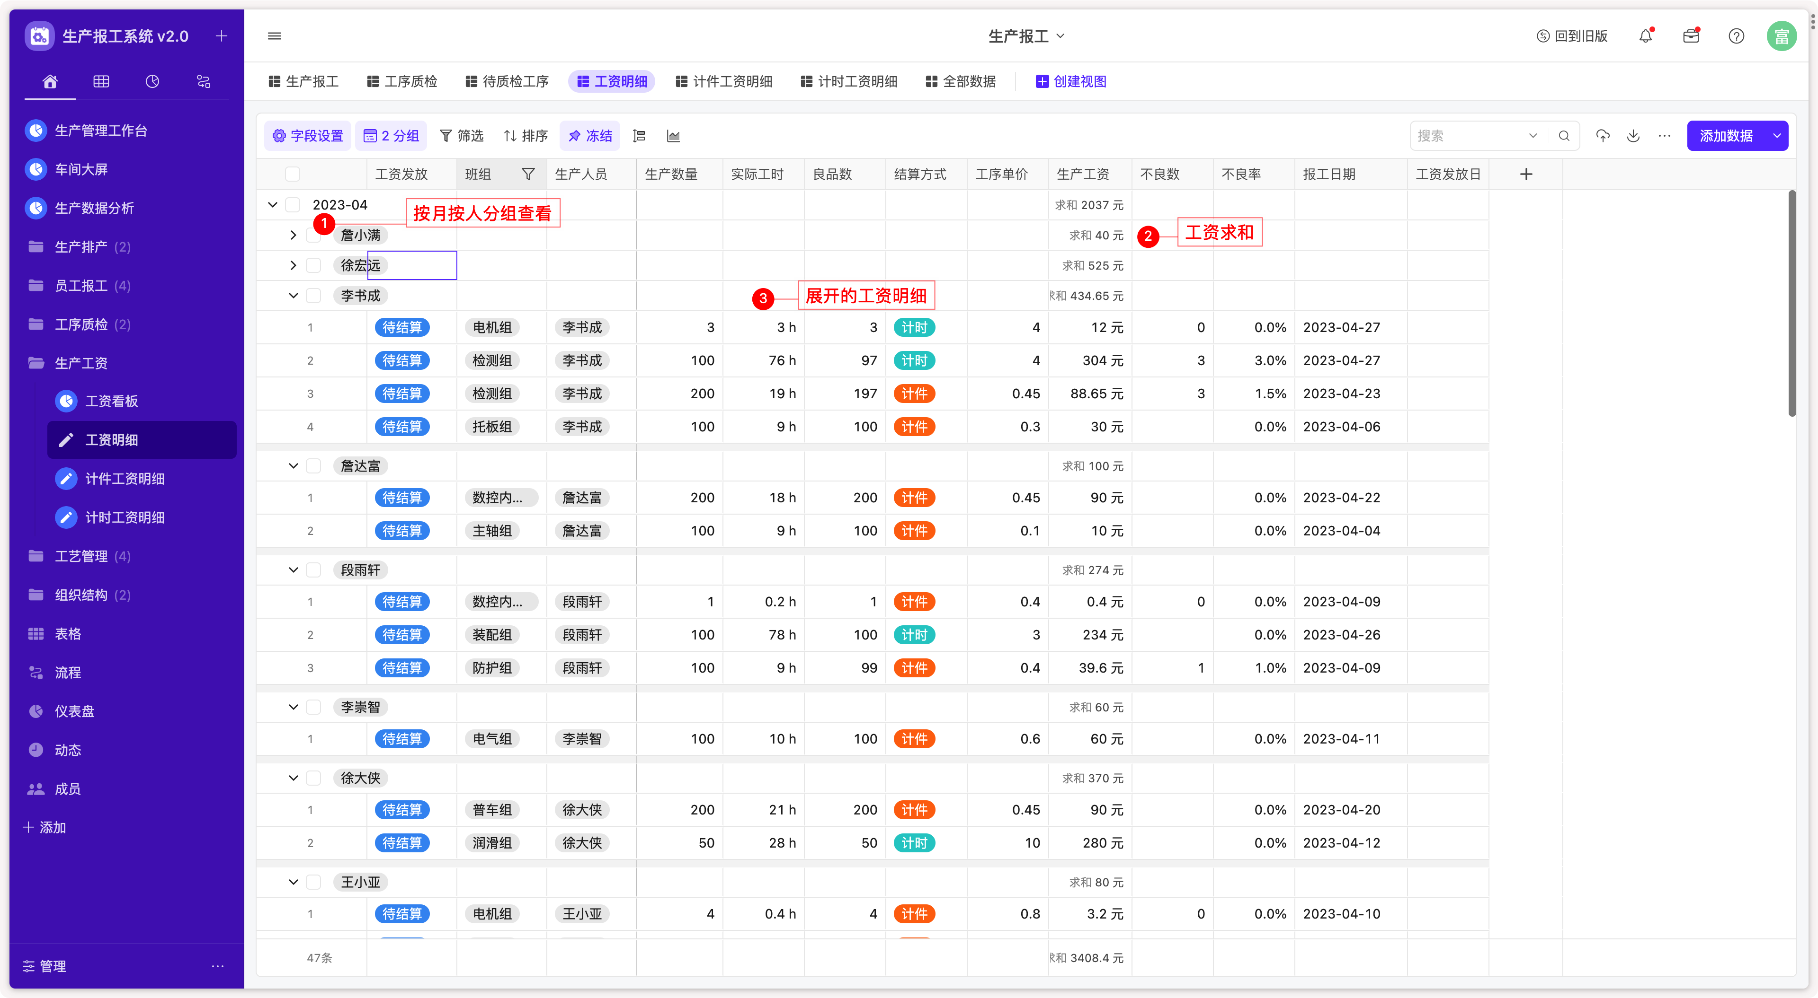Viewport: 1818px width, 998px height.
Task: Click the download export icon
Action: (1633, 136)
